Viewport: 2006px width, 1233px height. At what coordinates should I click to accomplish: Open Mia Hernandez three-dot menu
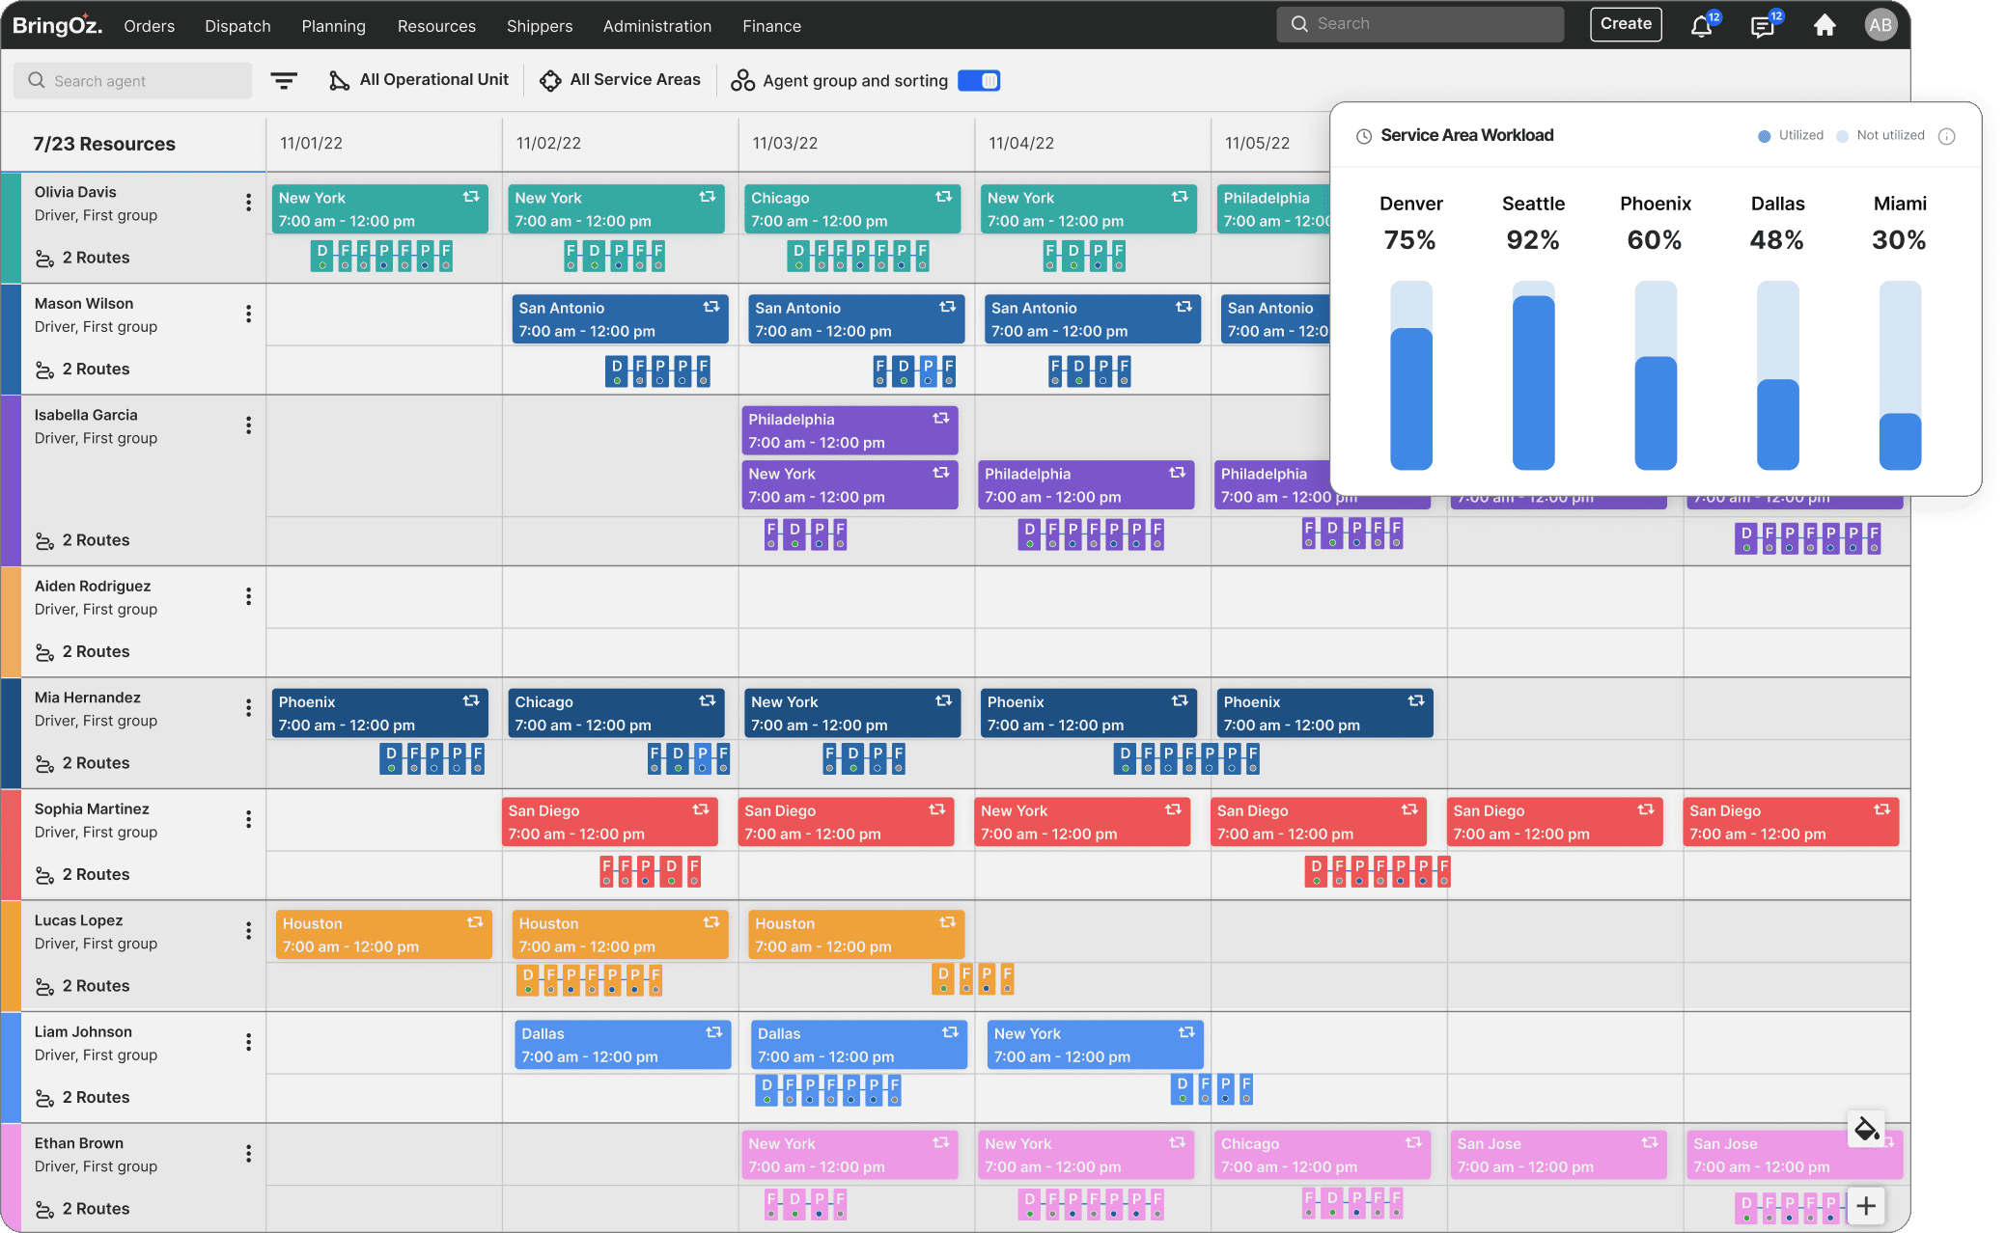click(248, 708)
